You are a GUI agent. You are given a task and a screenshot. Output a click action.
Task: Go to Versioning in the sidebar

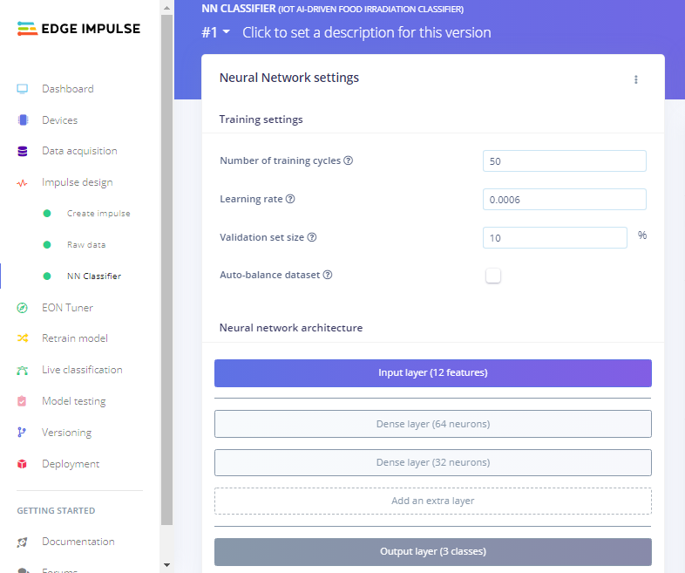pos(66,433)
